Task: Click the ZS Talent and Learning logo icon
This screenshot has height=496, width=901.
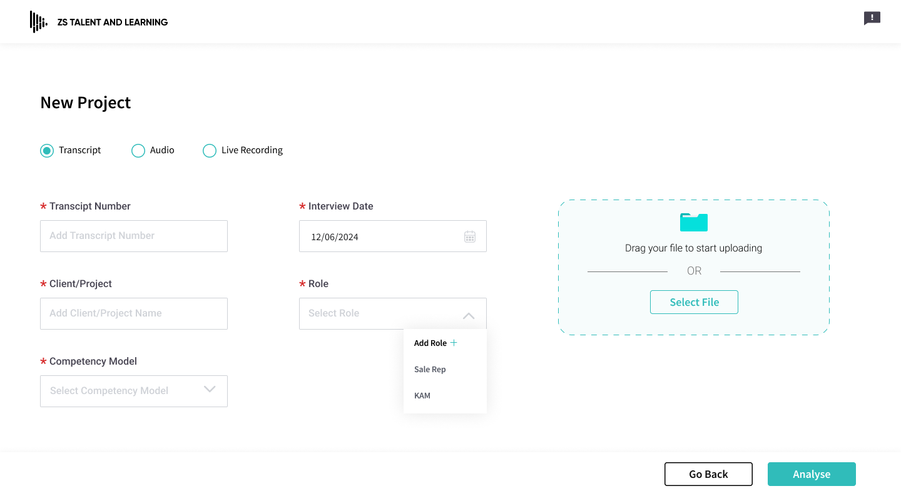Action: 38,22
